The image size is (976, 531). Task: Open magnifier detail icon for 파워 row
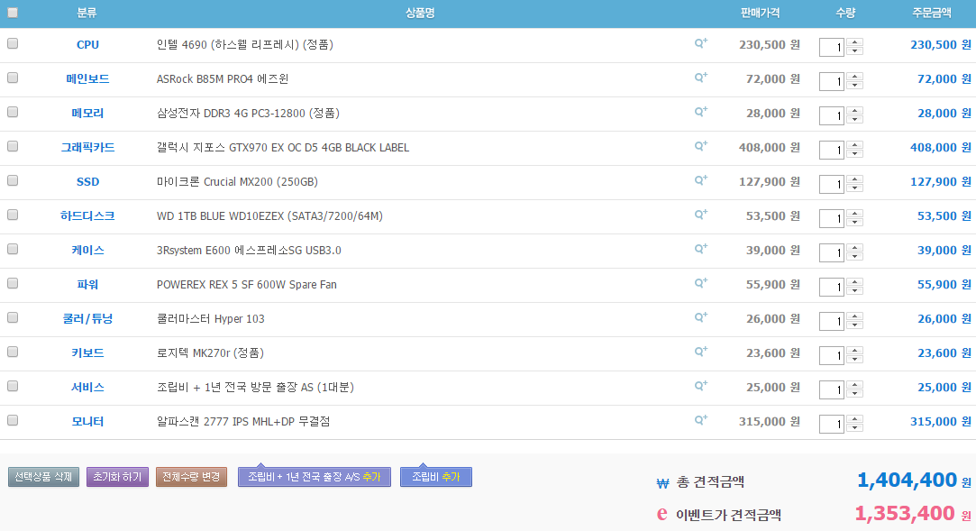(x=701, y=283)
